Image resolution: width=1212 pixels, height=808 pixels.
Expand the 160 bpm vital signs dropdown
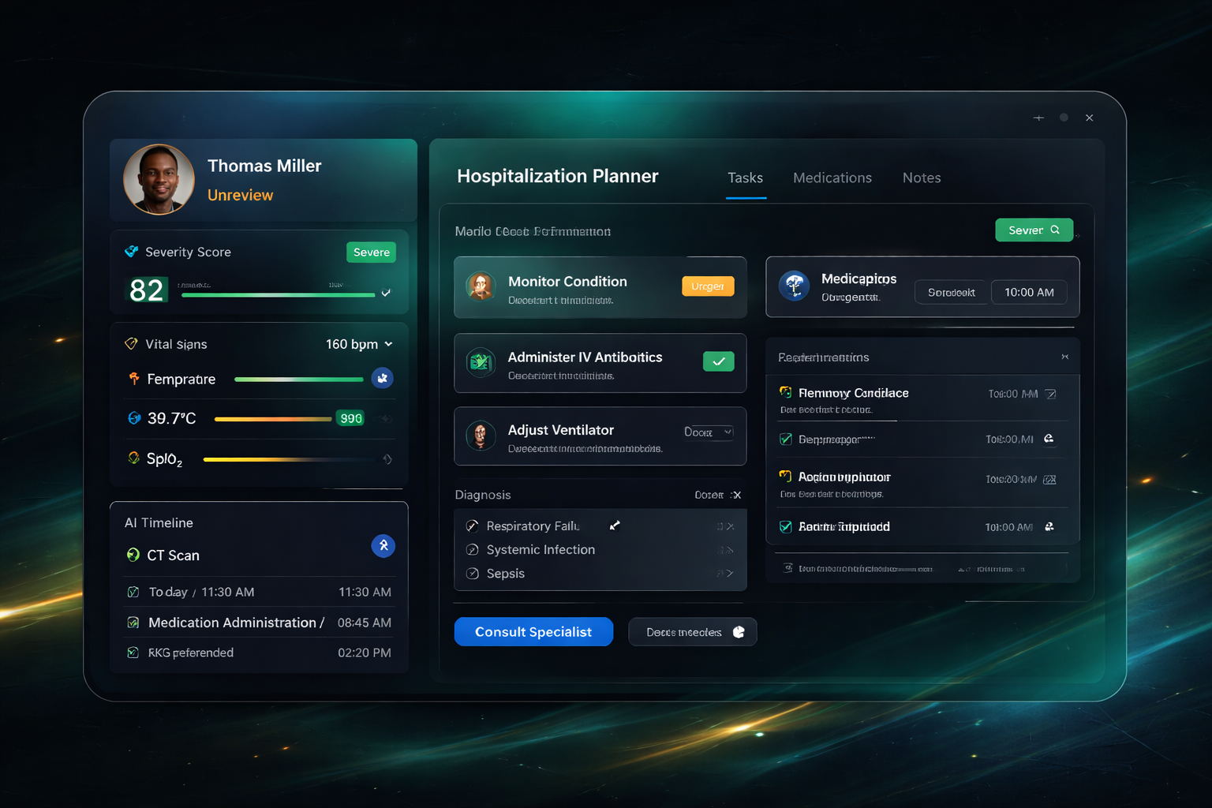(x=388, y=344)
